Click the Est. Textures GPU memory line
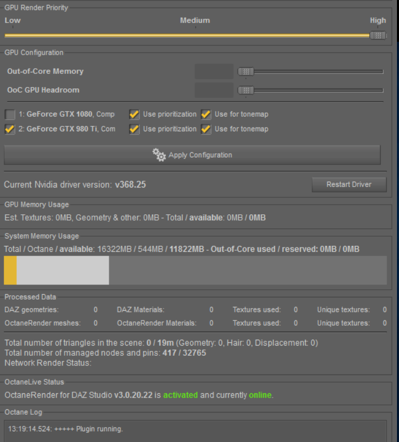This screenshot has width=399, height=442. (135, 218)
